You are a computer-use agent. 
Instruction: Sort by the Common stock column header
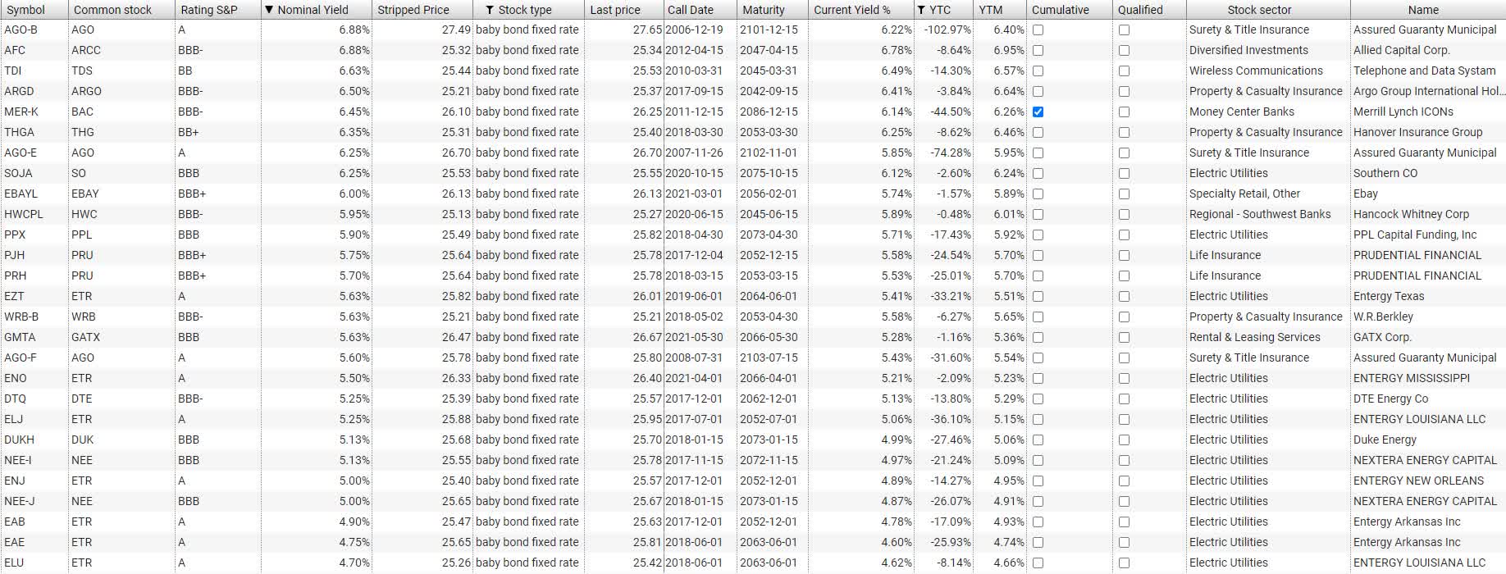pyautogui.click(x=121, y=10)
